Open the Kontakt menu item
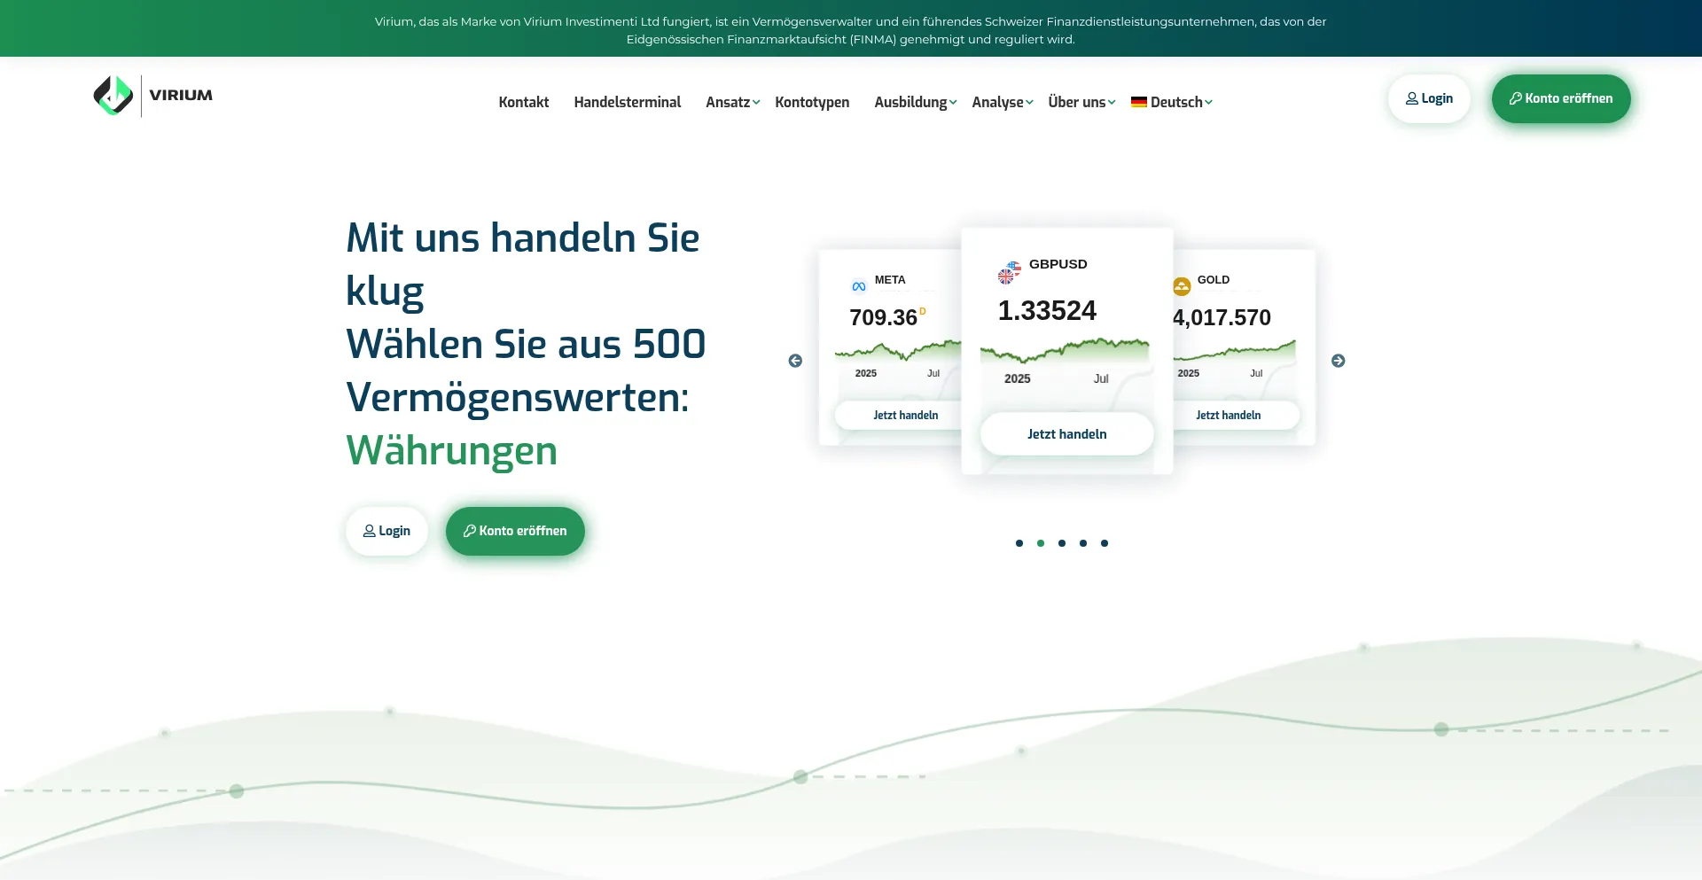The image size is (1702, 880). pos(523,102)
